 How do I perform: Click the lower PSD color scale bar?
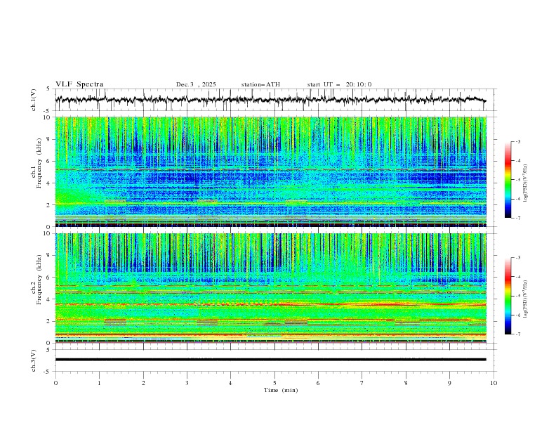coord(508,296)
